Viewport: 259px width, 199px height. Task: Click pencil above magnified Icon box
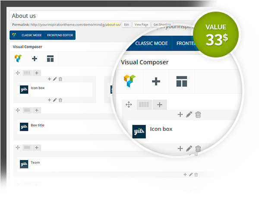[189, 114]
